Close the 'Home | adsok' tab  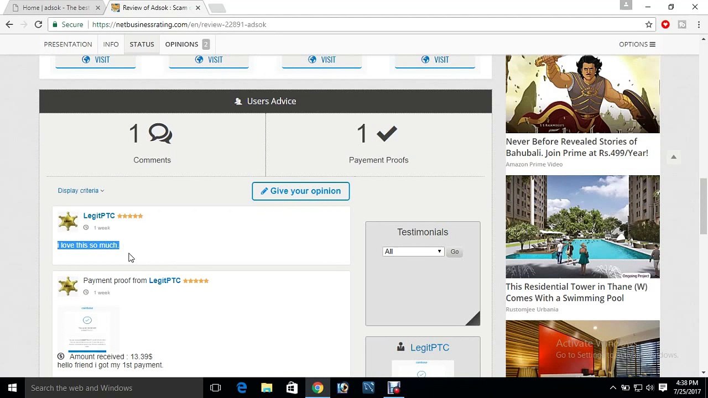(98, 8)
